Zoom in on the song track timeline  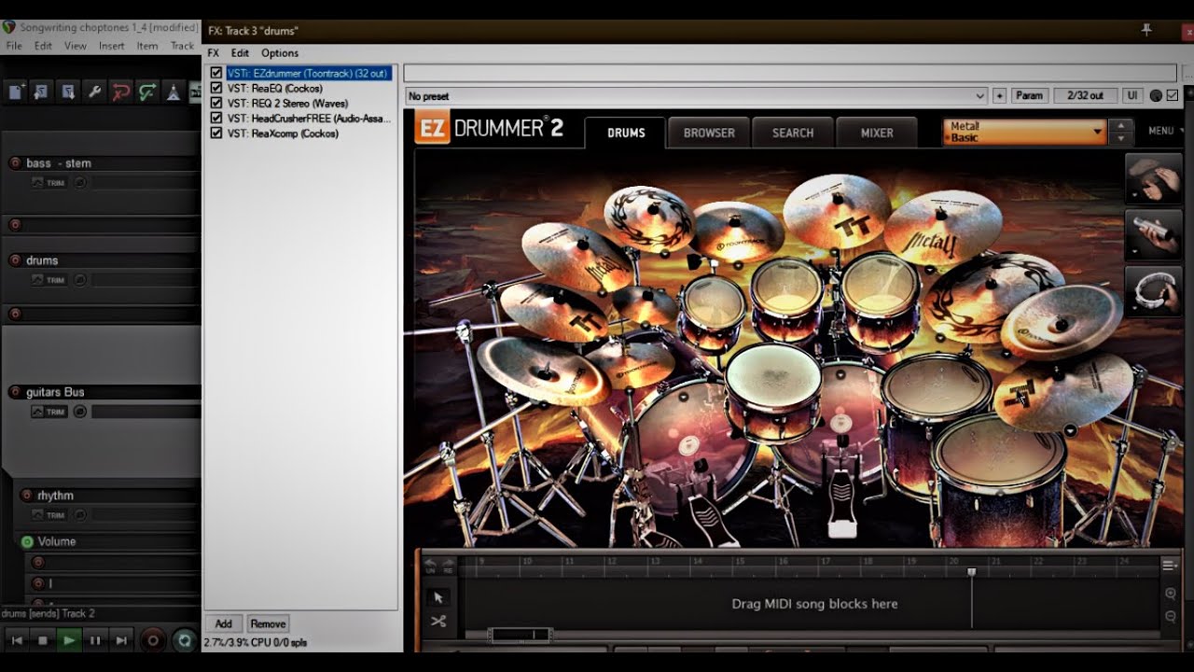click(1171, 594)
